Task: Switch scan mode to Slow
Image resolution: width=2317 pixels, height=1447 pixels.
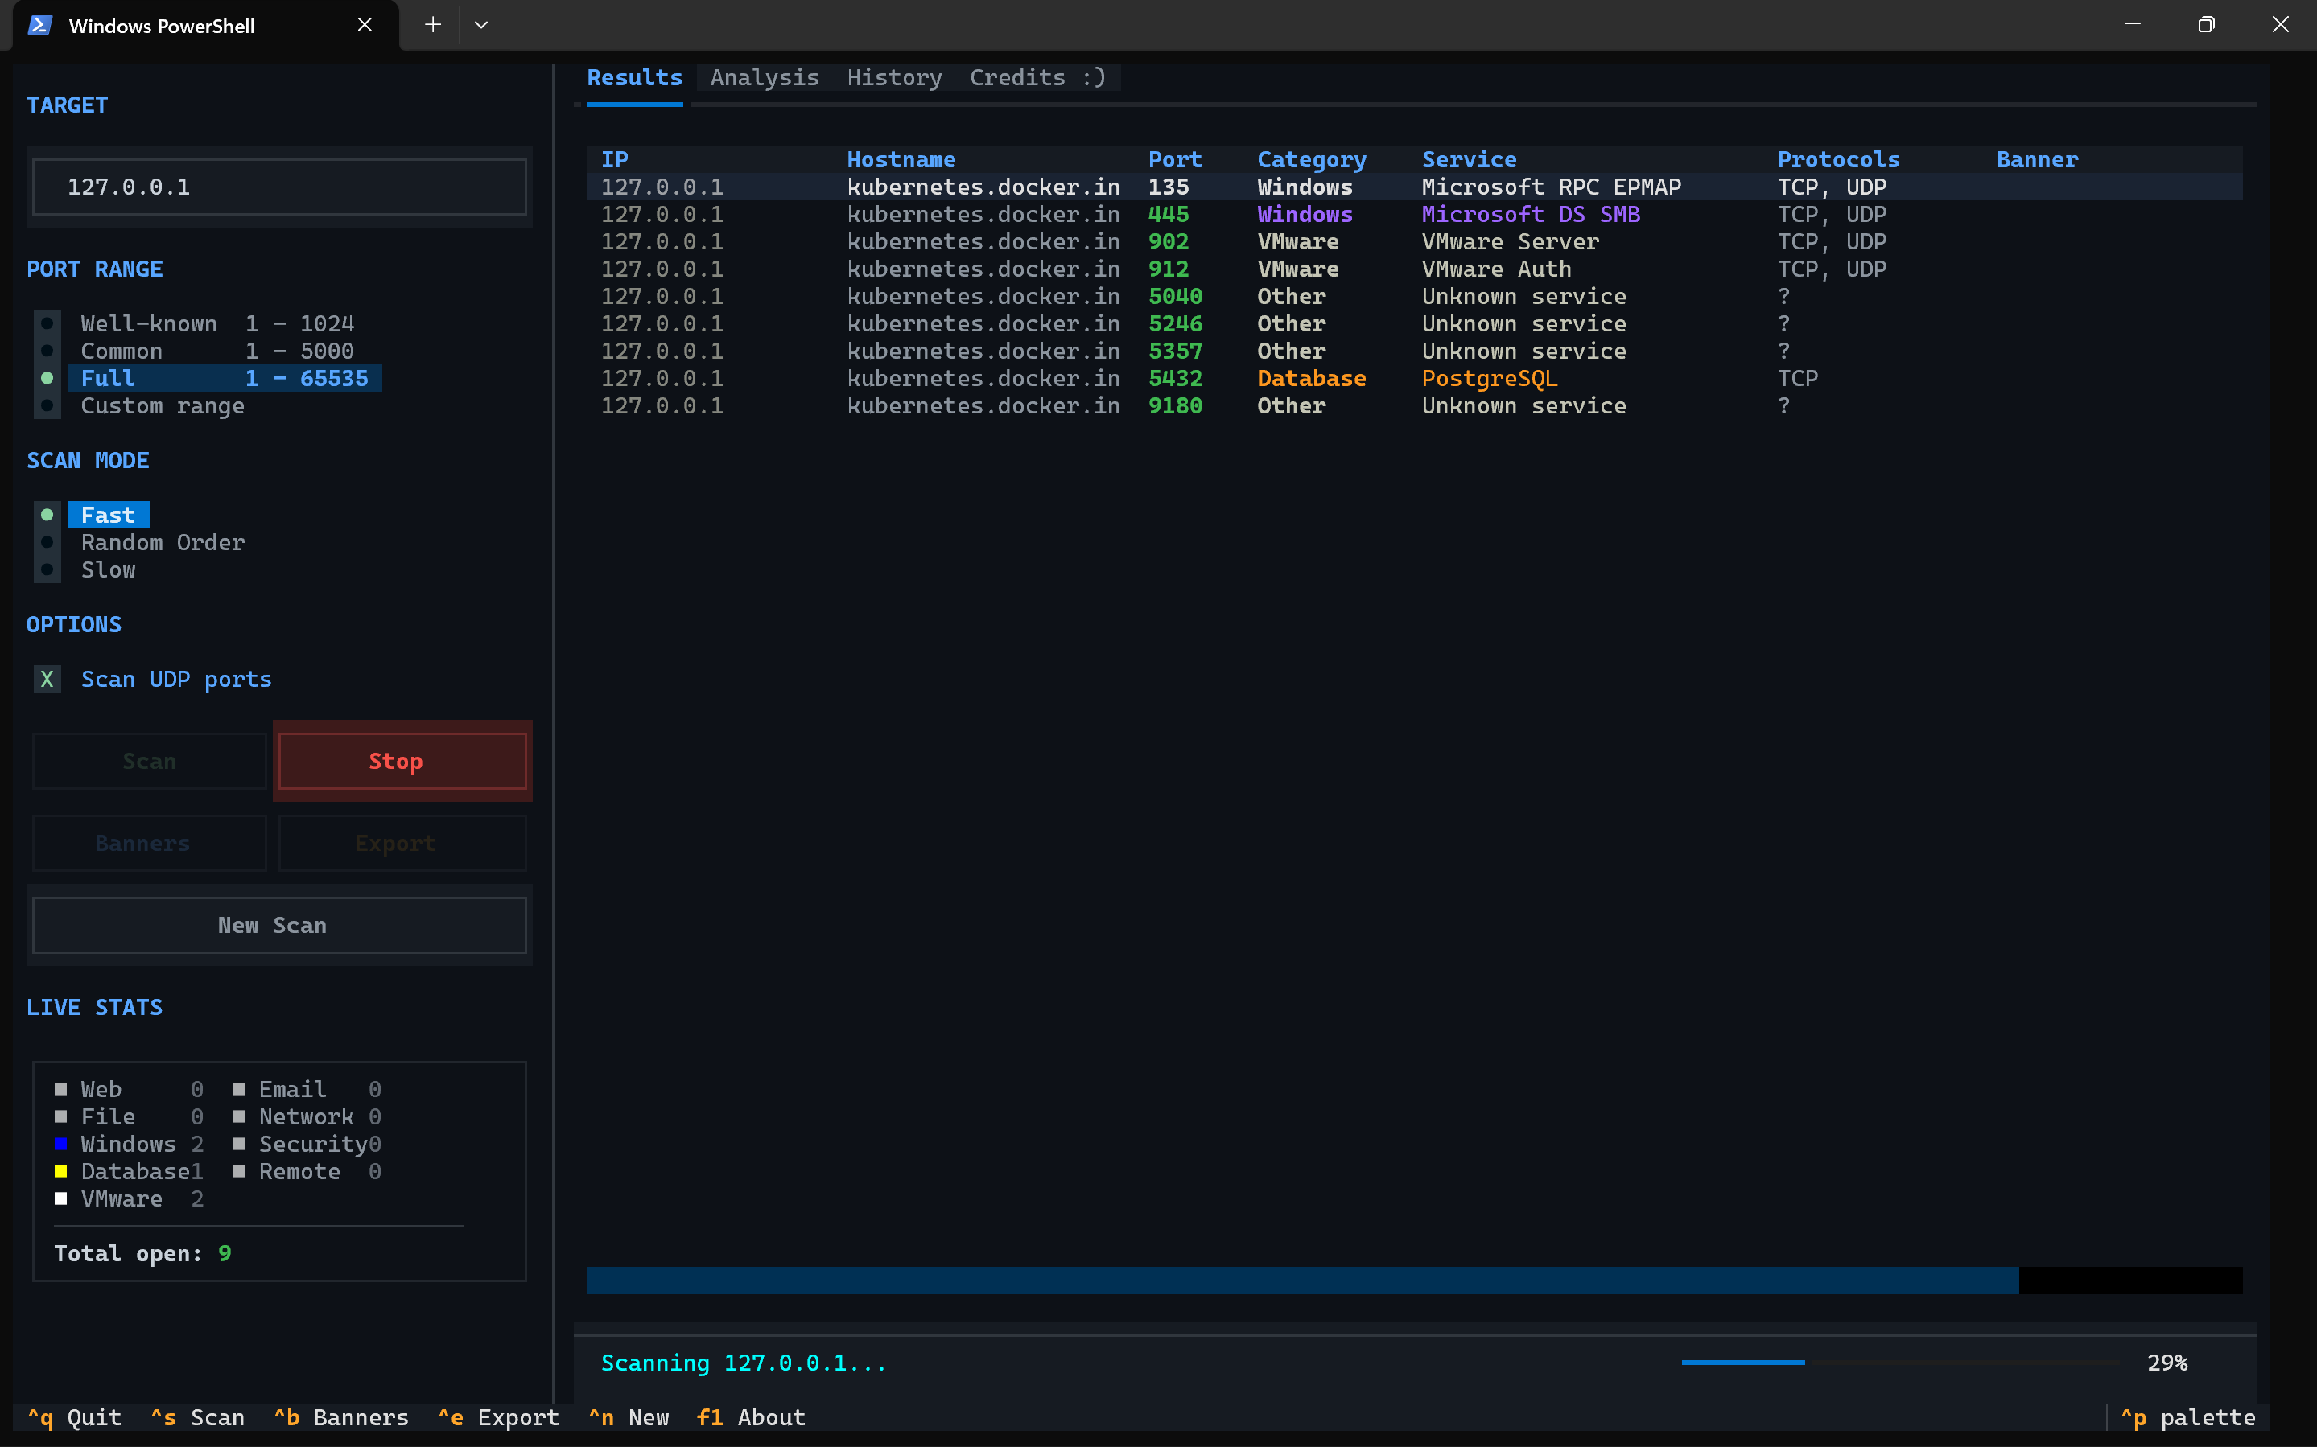Action: tap(107, 569)
